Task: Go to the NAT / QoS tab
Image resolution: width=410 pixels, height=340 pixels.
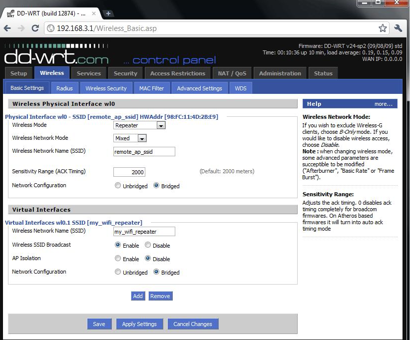Action: [x=232, y=73]
